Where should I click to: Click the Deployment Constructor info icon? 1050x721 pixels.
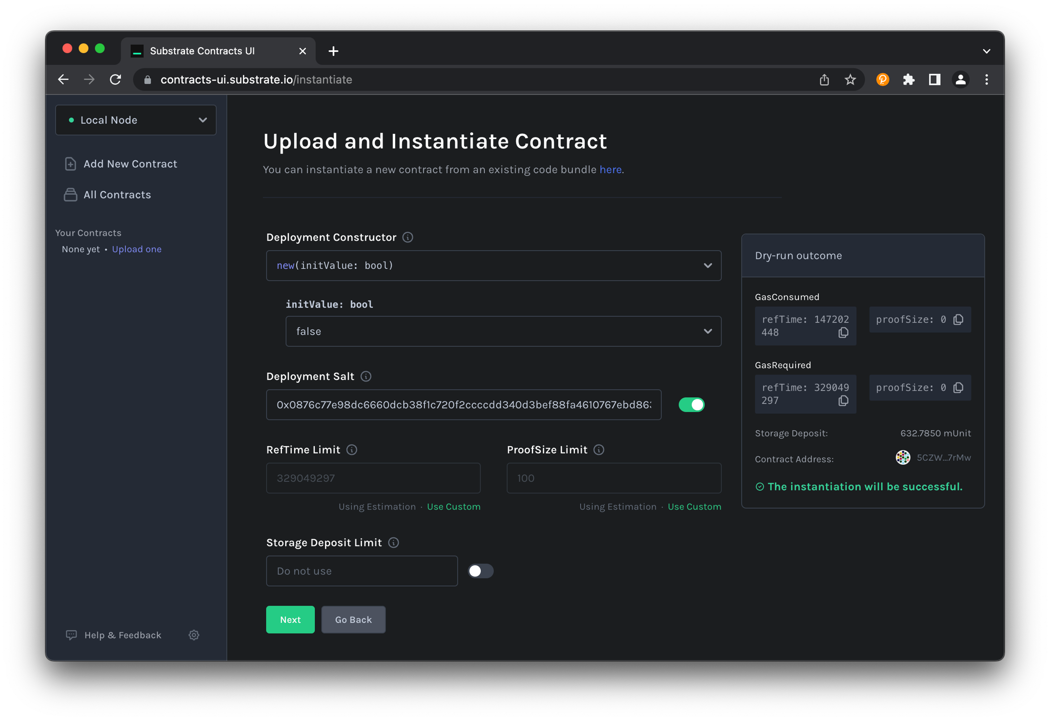(x=407, y=237)
